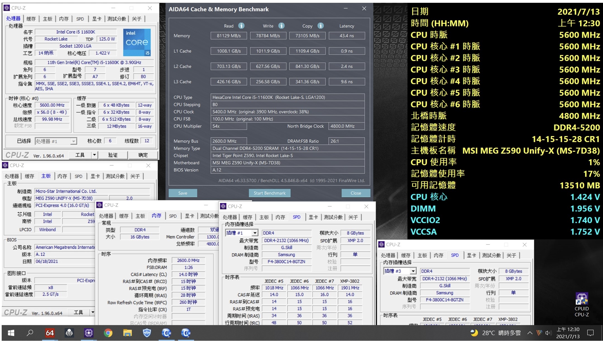Launch Google Chrome from taskbar

click(x=108, y=333)
